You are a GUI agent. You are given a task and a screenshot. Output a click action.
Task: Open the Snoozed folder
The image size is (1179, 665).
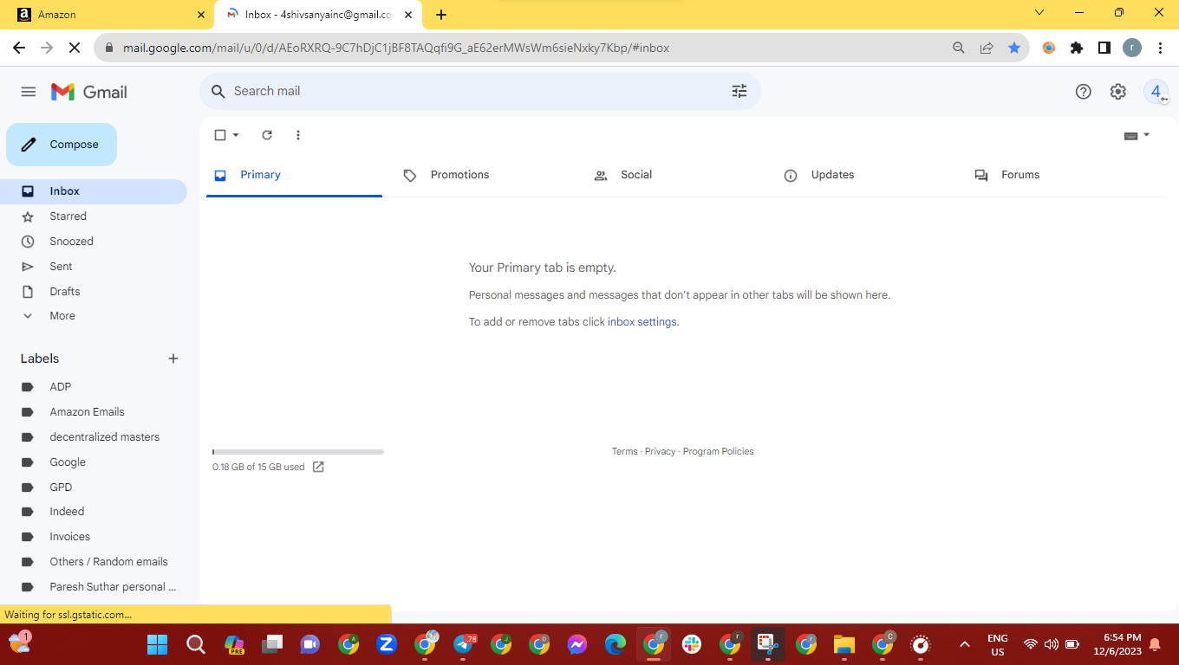[94, 242]
